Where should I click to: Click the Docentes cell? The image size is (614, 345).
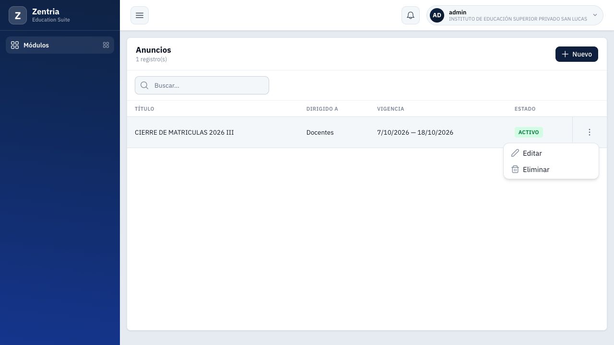(320, 132)
